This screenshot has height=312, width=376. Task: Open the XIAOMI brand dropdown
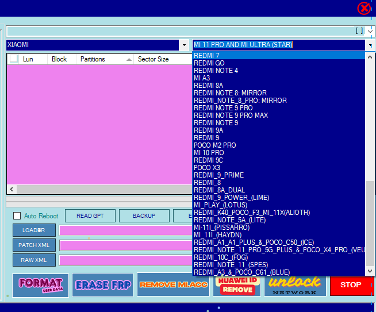(x=184, y=45)
